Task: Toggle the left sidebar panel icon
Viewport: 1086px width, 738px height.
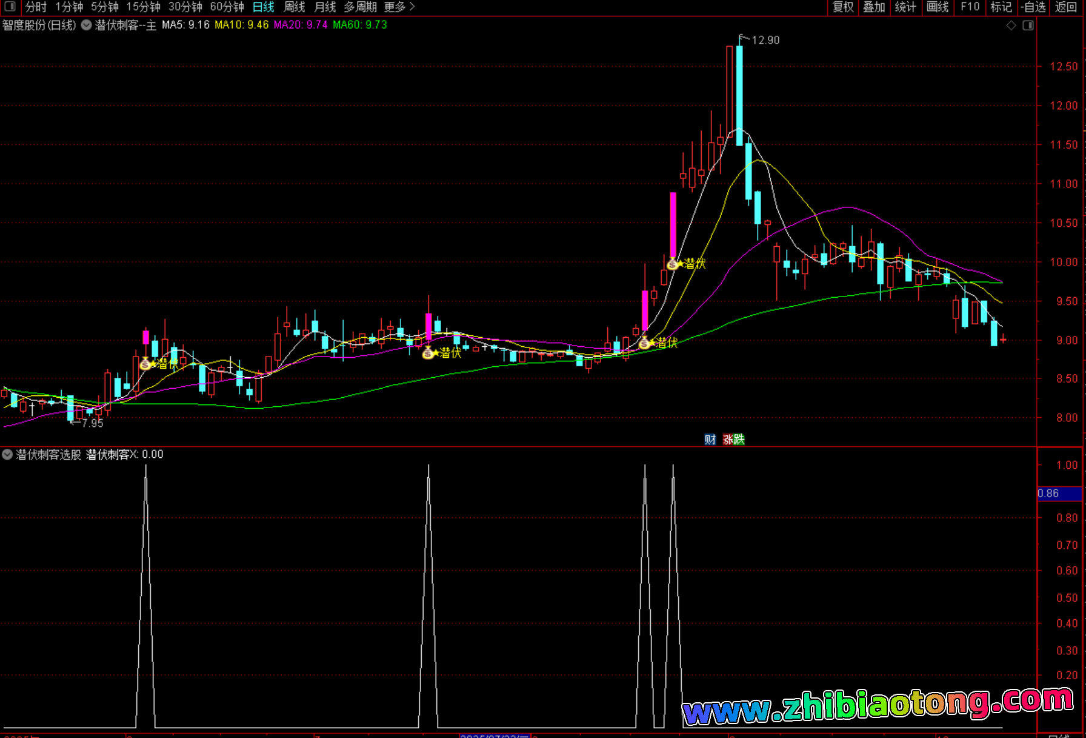Action: click(x=10, y=7)
